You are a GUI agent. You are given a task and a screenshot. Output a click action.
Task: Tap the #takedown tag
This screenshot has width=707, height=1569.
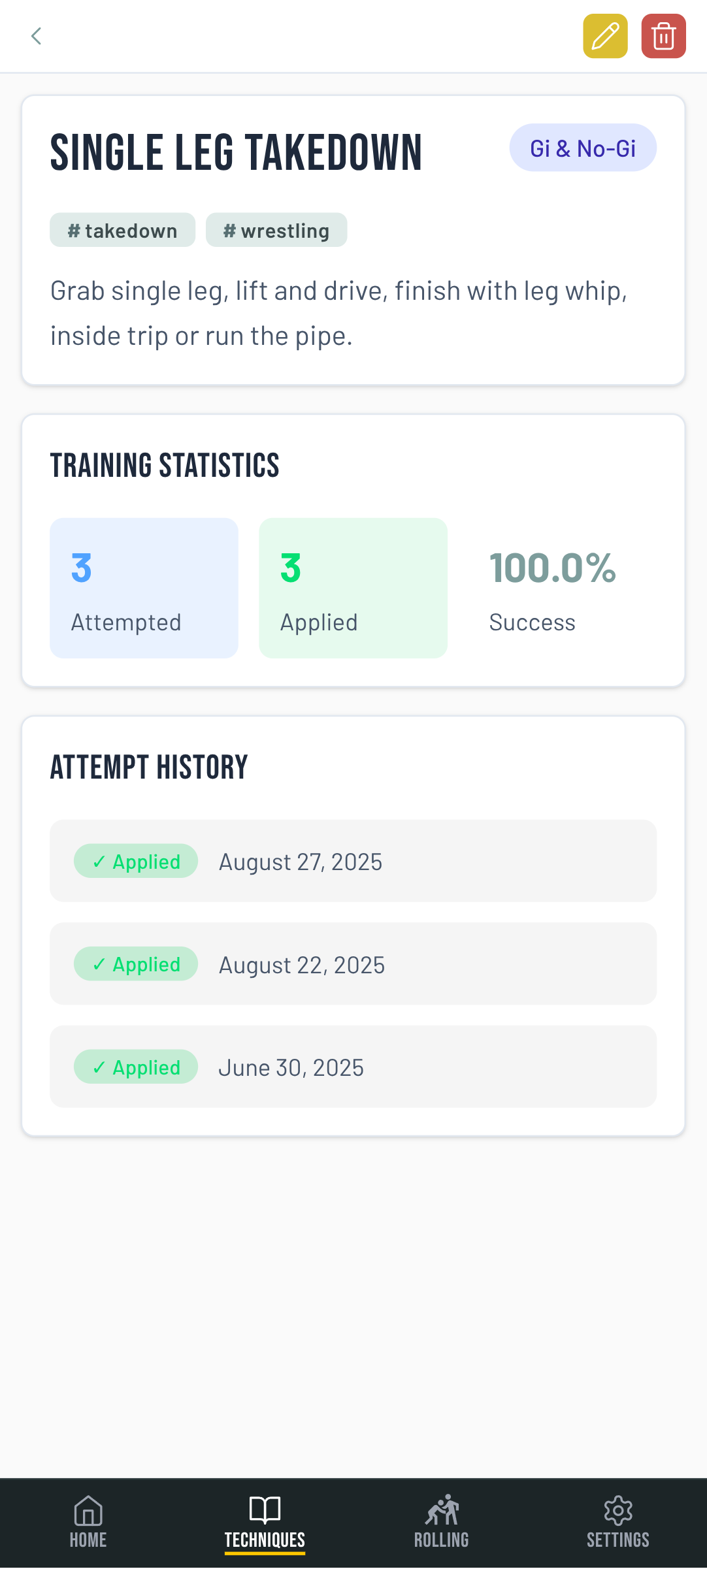[x=122, y=231]
